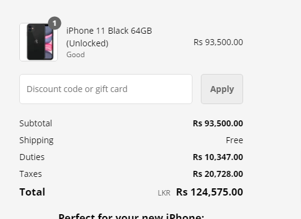Screen dimensions: 301x219
Task: Click the (Unlocked) text in product title
Action: tap(87, 43)
